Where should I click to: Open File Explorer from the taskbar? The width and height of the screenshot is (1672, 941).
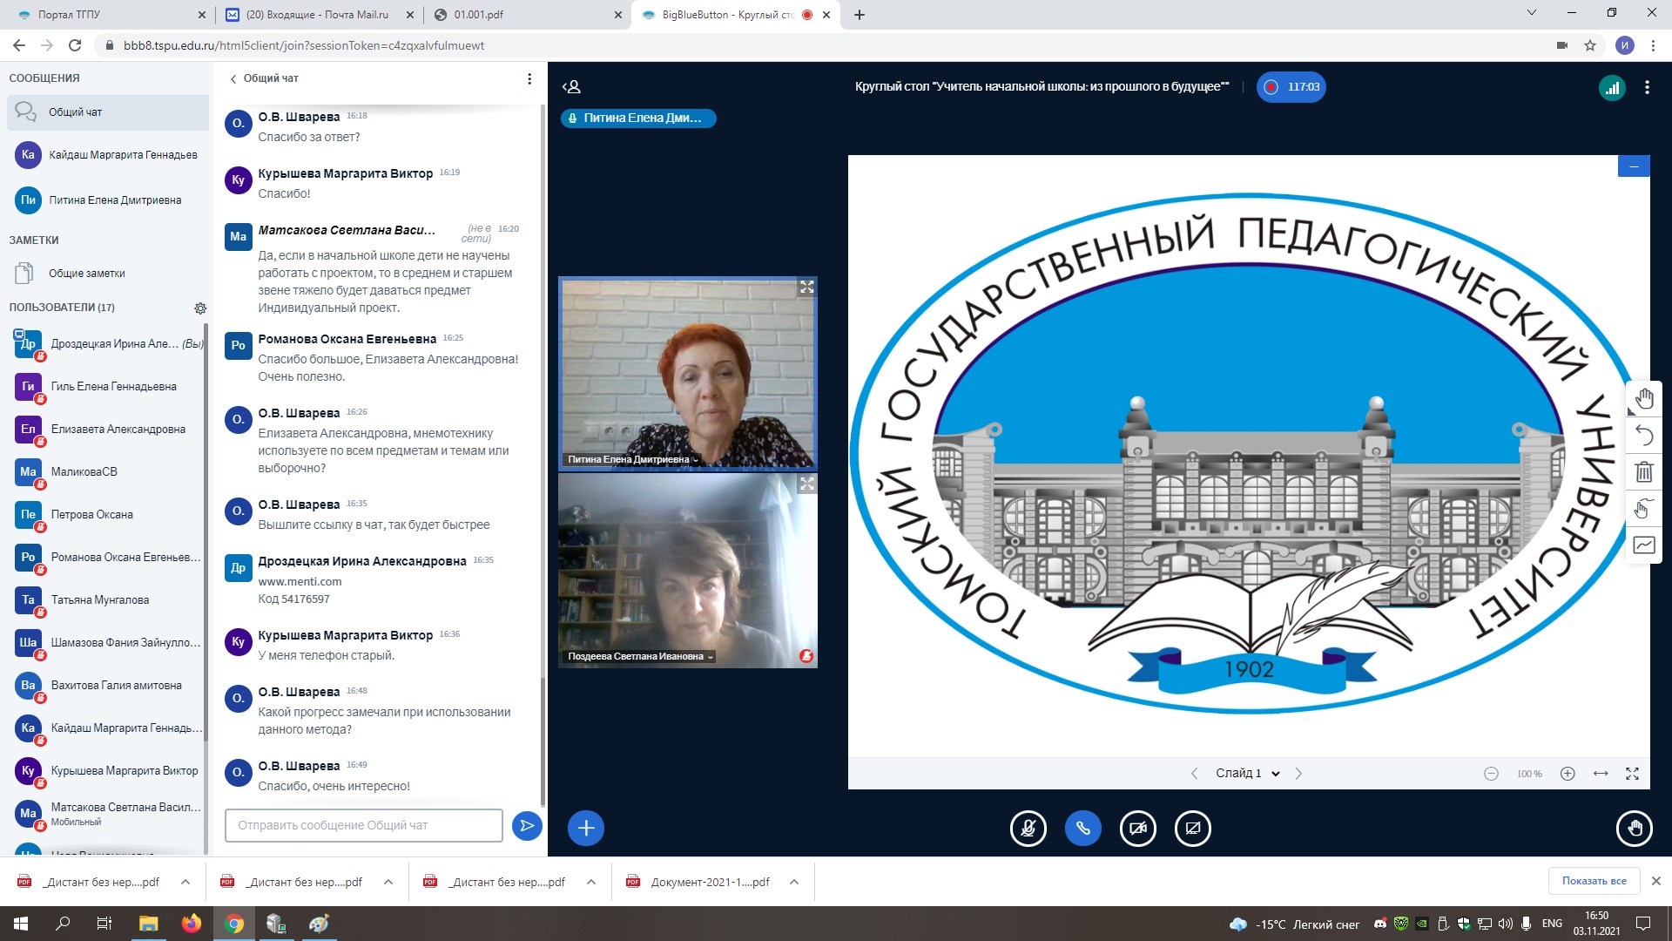pyautogui.click(x=149, y=924)
